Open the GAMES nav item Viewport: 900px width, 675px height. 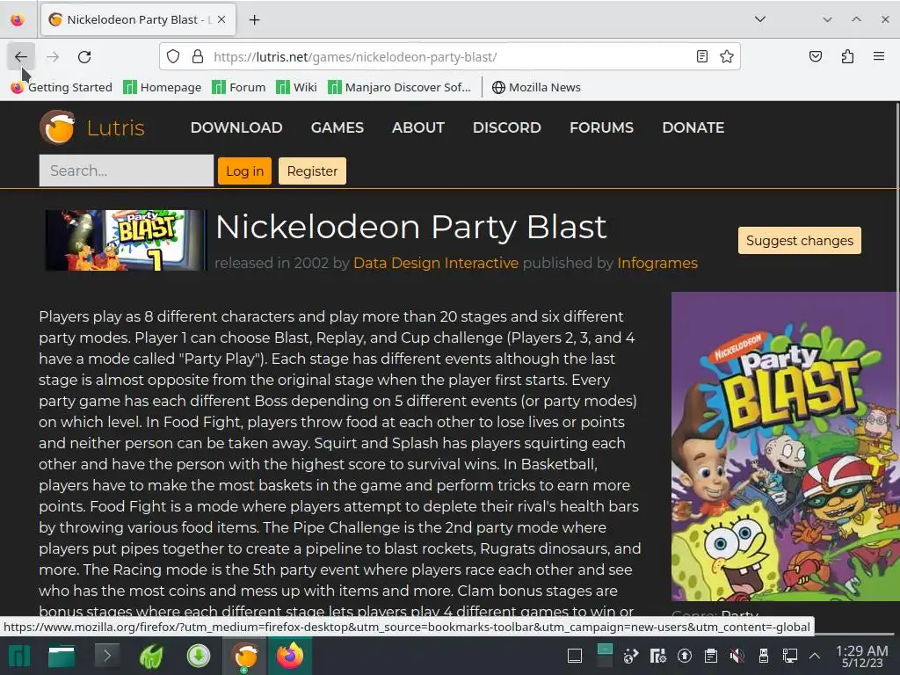337,127
